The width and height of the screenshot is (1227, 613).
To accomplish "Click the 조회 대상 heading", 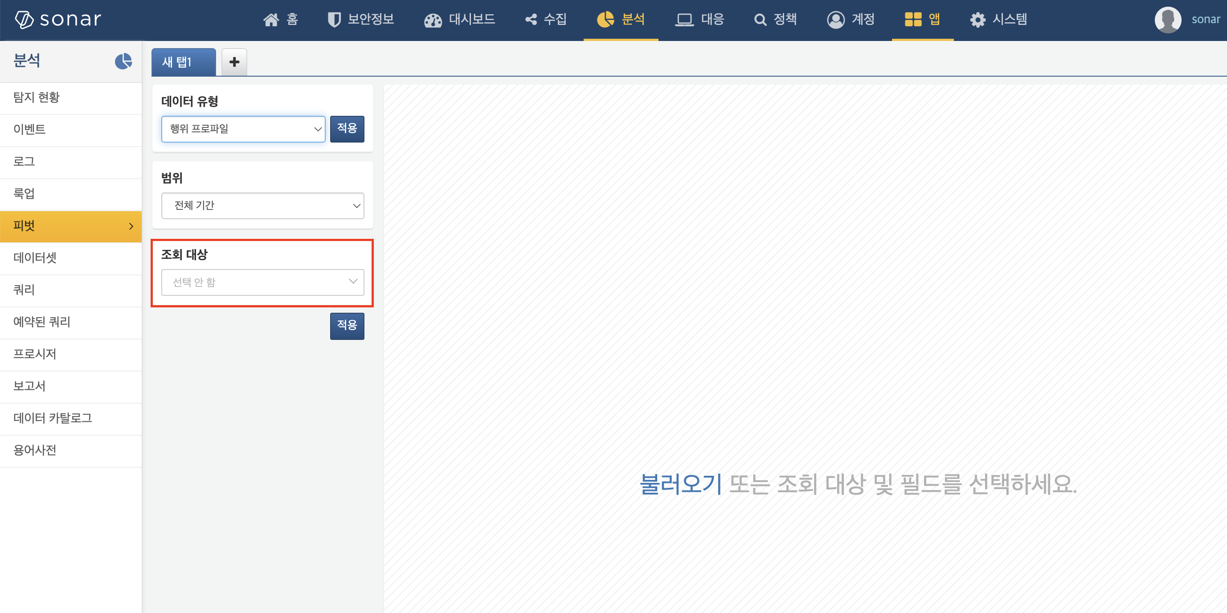I will pos(184,255).
